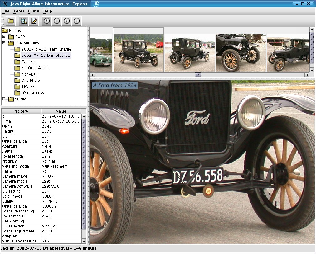Screen dimensions: 316x254
Task: Click the 'A Ford from 1924' photo caption
Action: coord(115,85)
